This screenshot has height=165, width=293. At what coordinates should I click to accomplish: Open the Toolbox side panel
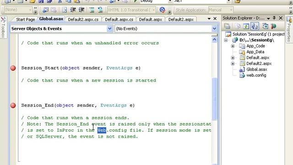[x=3, y=27]
